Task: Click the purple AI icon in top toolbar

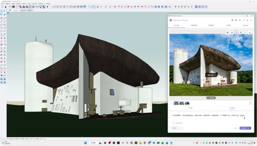Action: point(196,7)
